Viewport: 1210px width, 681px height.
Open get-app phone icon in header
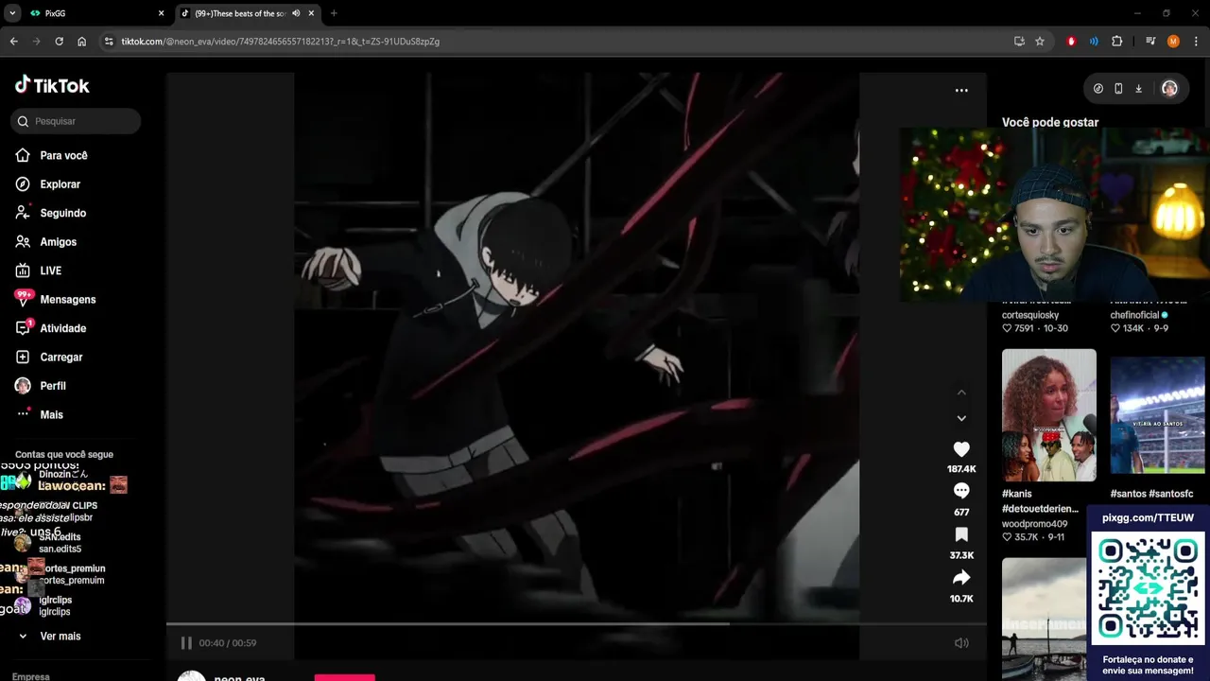pyautogui.click(x=1118, y=88)
